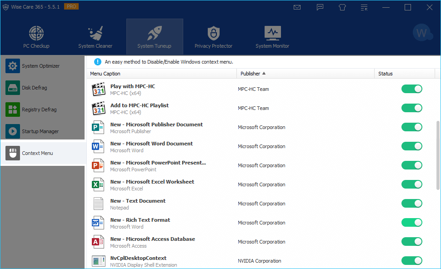Select the Play with MPC-HC caption
Screen dimensions: 441x269
tap(132, 86)
